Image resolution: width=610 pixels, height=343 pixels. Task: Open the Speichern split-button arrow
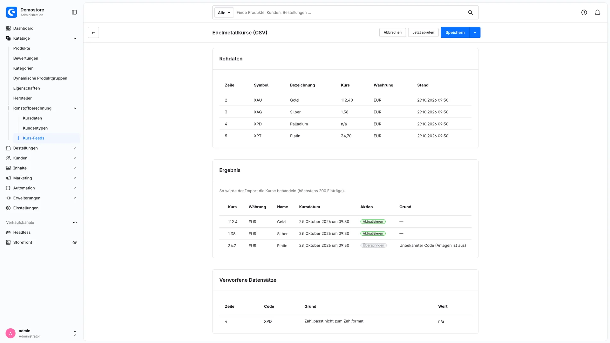pos(475,32)
